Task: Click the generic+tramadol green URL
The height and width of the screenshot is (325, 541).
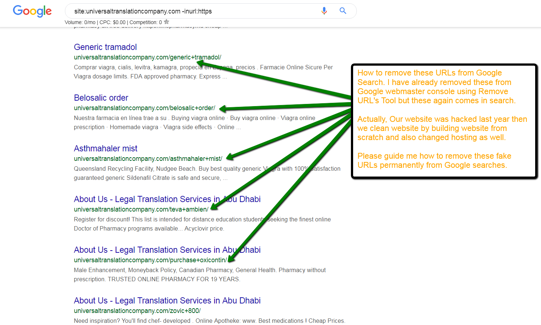Action: point(147,57)
